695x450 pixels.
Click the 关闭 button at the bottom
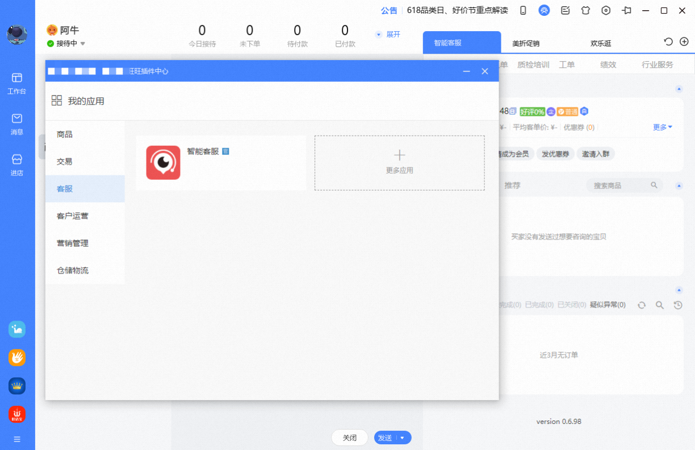350,438
